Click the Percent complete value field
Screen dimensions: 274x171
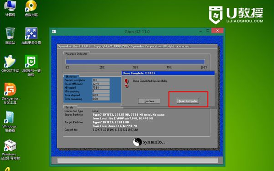(101, 80)
